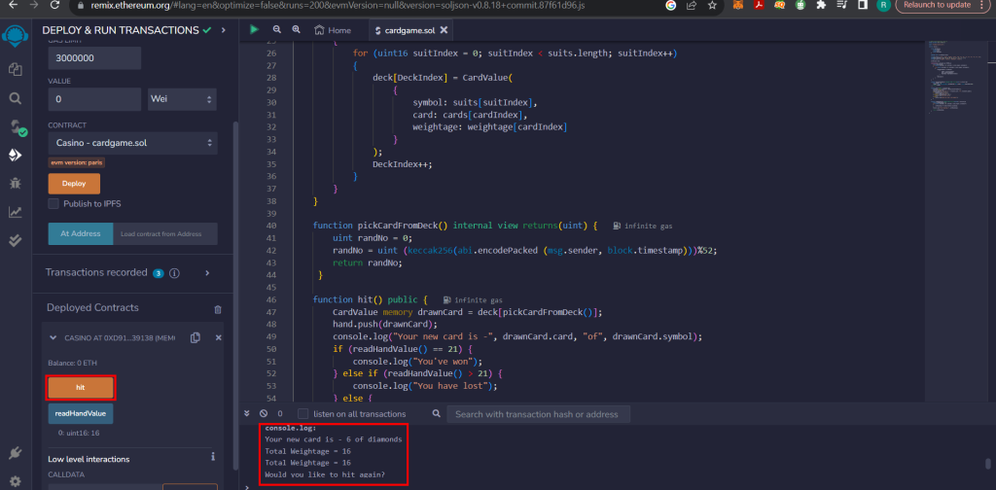
Task: Click Relaunch to update button
Action: 938,5
